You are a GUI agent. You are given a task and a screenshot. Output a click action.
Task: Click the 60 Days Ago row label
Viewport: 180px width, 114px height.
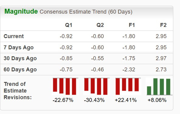point(20,70)
